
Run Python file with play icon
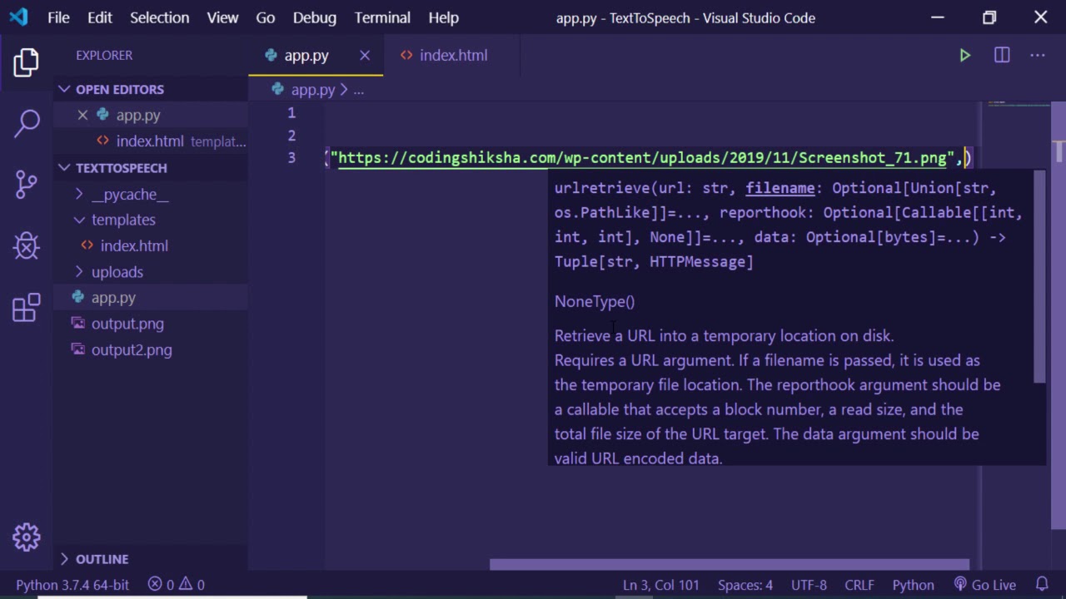click(x=964, y=56)
